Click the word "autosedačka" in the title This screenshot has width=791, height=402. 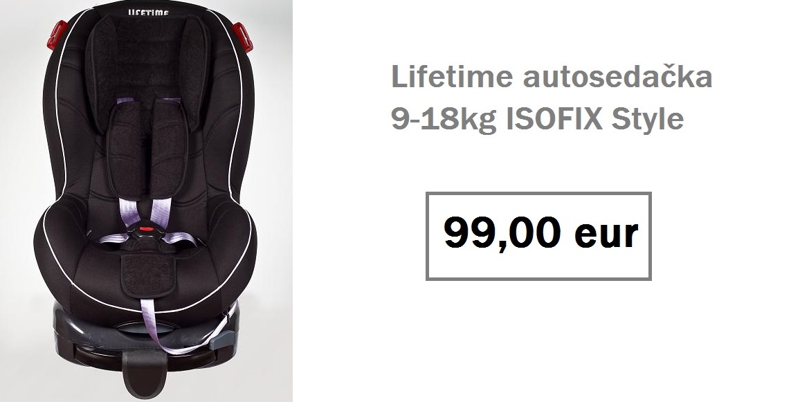point(617,77)
